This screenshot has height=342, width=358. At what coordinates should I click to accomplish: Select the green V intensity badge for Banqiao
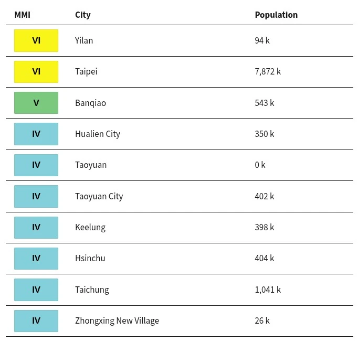tap(36, 103)
